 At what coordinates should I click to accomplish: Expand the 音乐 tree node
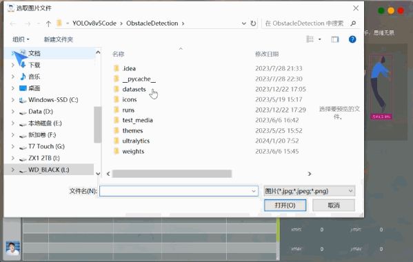click(x=13, y=77)
